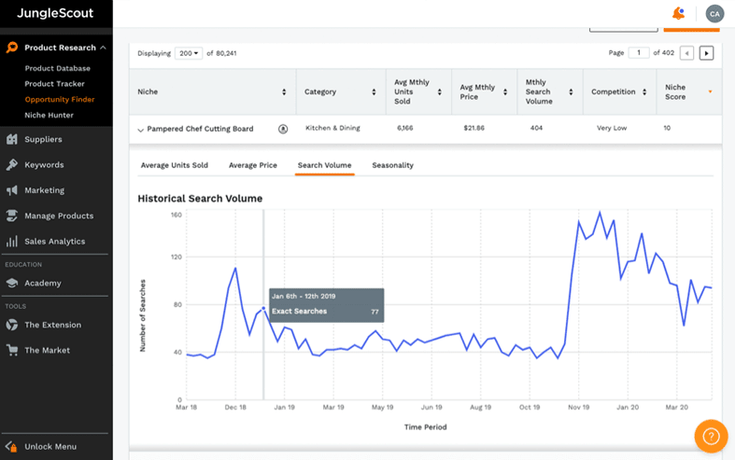This screenshot has width=735, height=460.
Task: Click the Keywords key icon
Action: click(x=12, y=165)
